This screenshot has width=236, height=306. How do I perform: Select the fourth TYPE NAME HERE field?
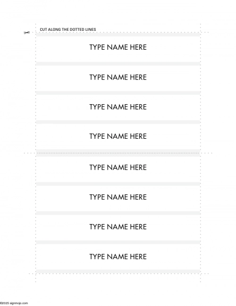[118, 136]
